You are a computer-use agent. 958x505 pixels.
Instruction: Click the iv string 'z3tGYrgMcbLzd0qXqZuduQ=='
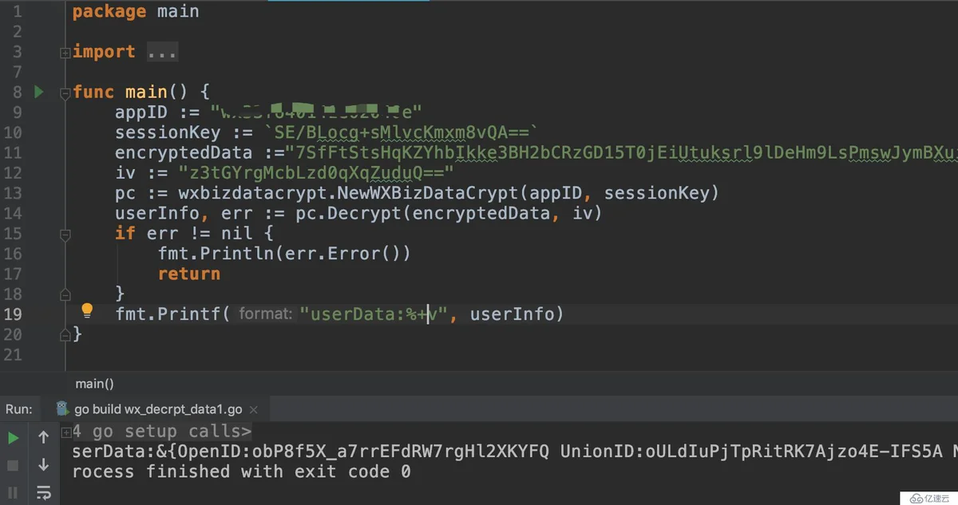(x=316, y=173)
